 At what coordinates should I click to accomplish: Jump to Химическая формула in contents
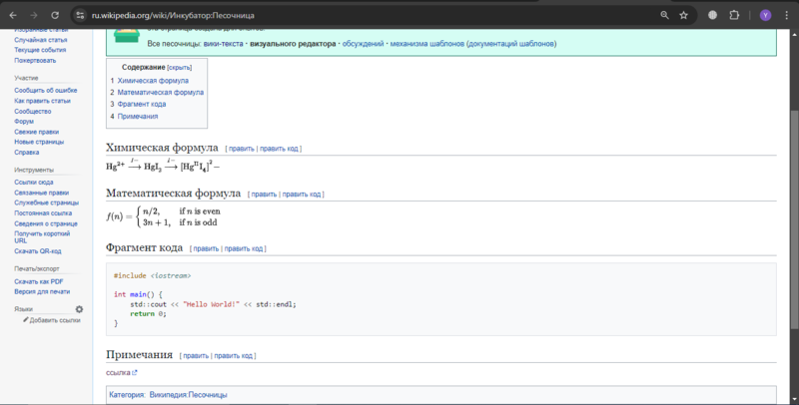pyautogui.click(x=153, y=80)
